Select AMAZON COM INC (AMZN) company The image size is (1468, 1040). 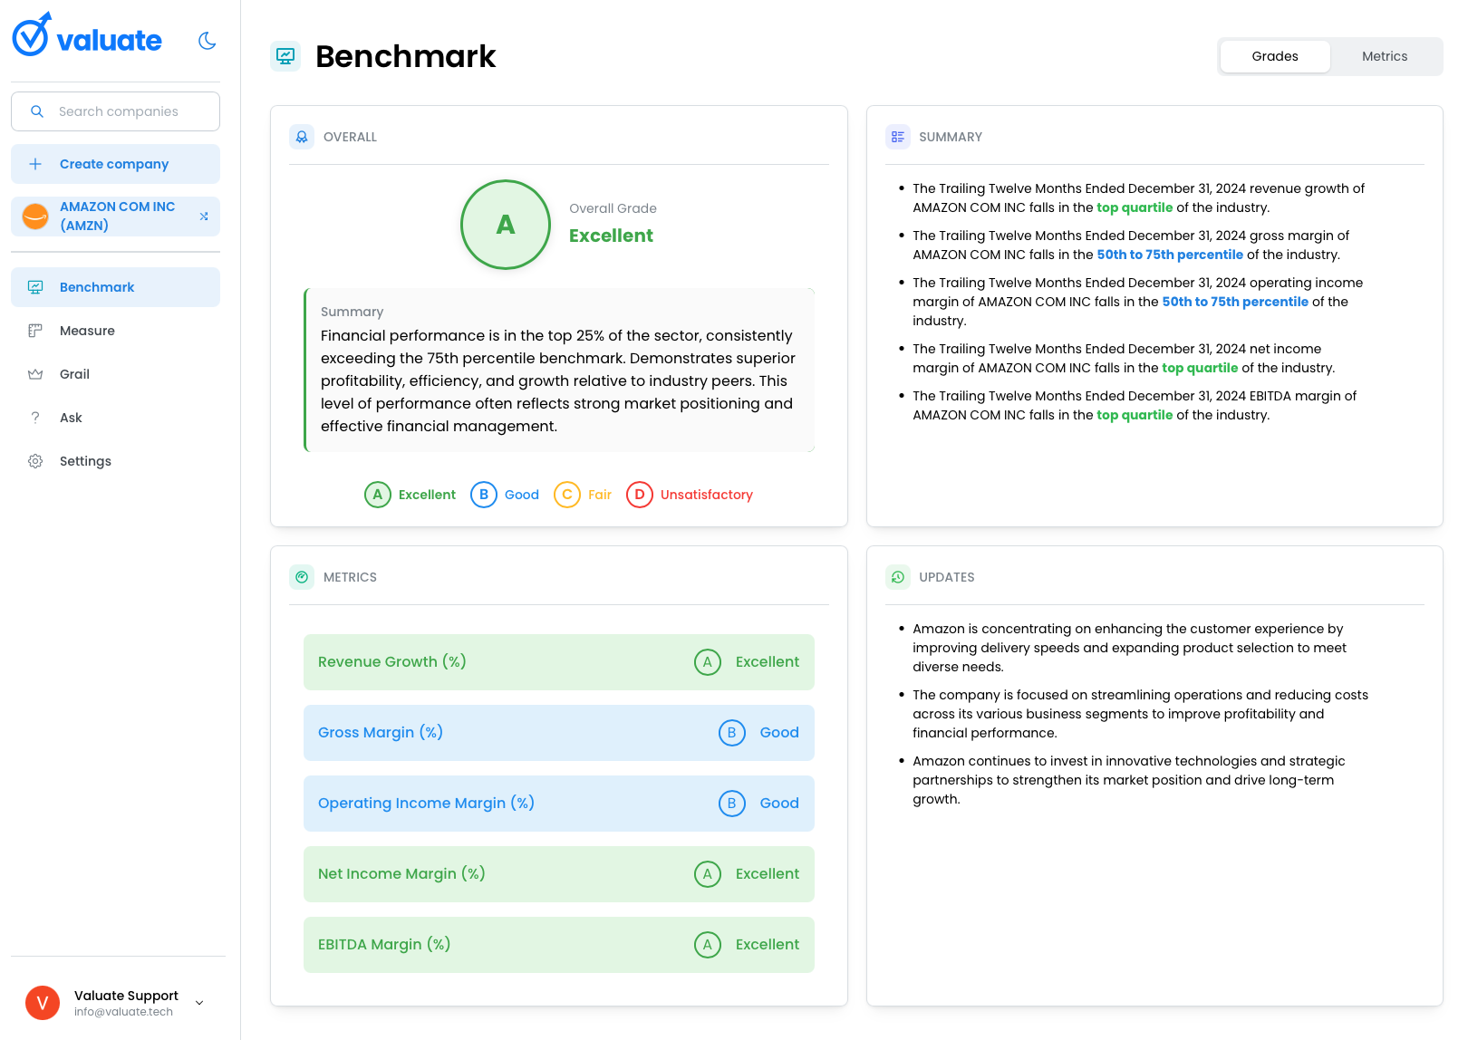115,217
